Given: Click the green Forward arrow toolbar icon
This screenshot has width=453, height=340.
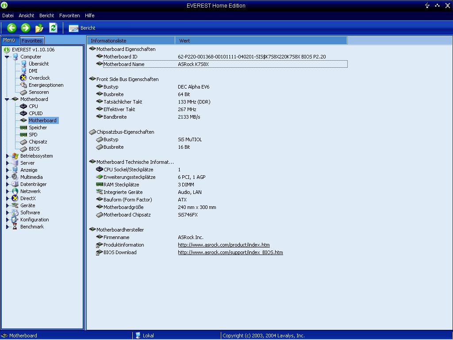Looking at the screenshot, I should pos(25,28).
